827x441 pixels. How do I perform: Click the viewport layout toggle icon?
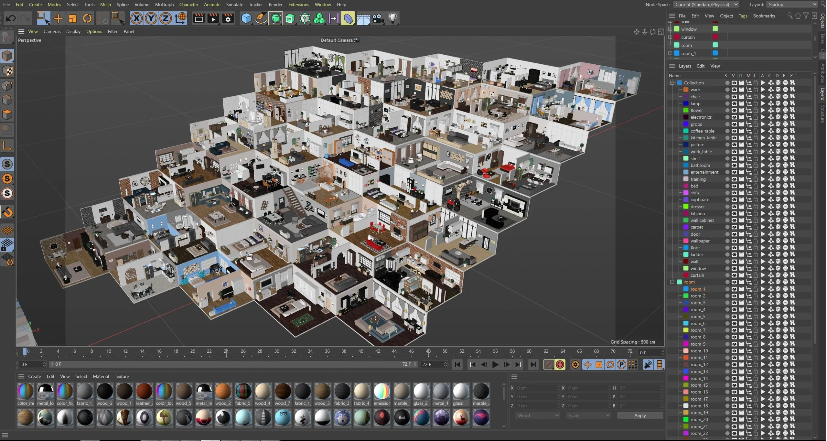(661, 32)
